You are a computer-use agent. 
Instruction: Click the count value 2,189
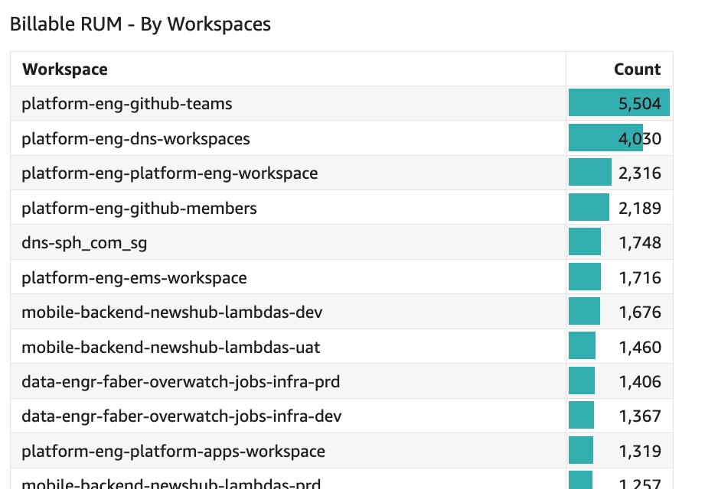click(640, 208)
